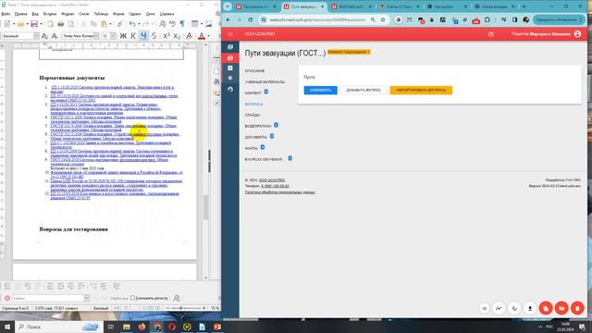Viewport: 592px width, 333px height.
Task: Click the ООО UCHI.PRO footer link
Action: 272,180
